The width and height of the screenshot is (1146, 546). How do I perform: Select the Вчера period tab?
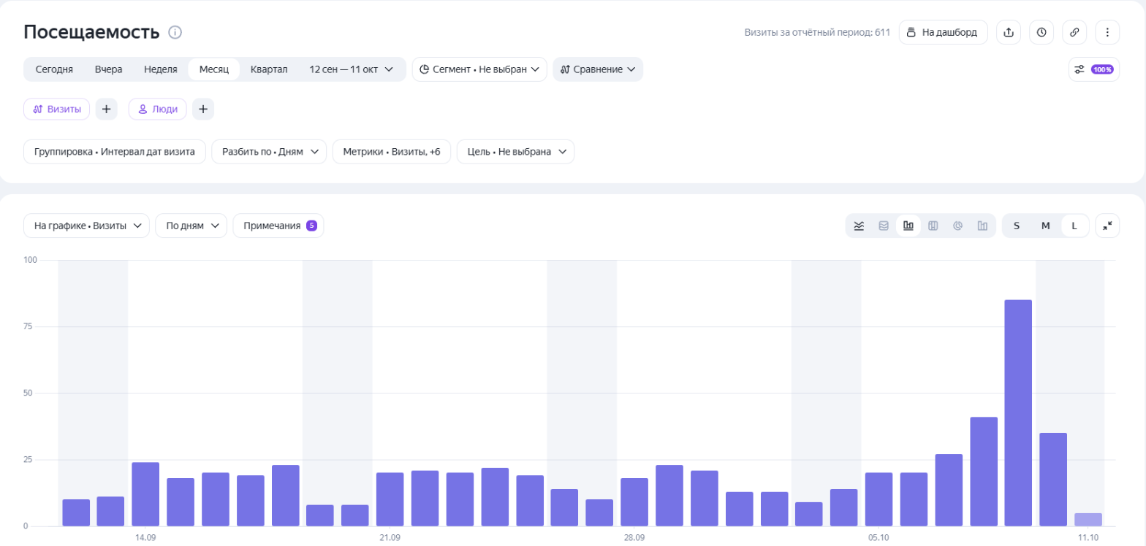point(108,69)
